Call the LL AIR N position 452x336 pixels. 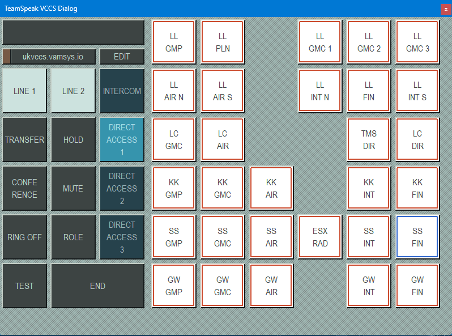pyautogui.click(x=173, y=91)
